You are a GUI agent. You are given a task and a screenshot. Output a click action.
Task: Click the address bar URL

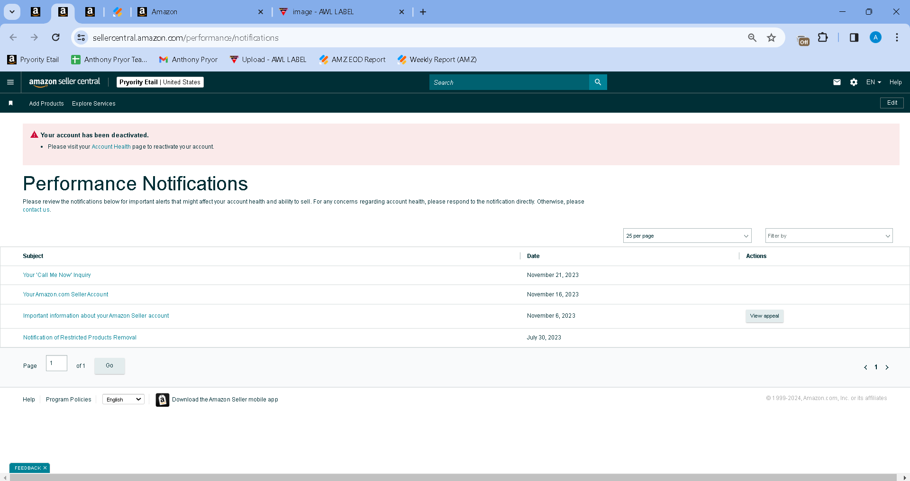[185, 38]
